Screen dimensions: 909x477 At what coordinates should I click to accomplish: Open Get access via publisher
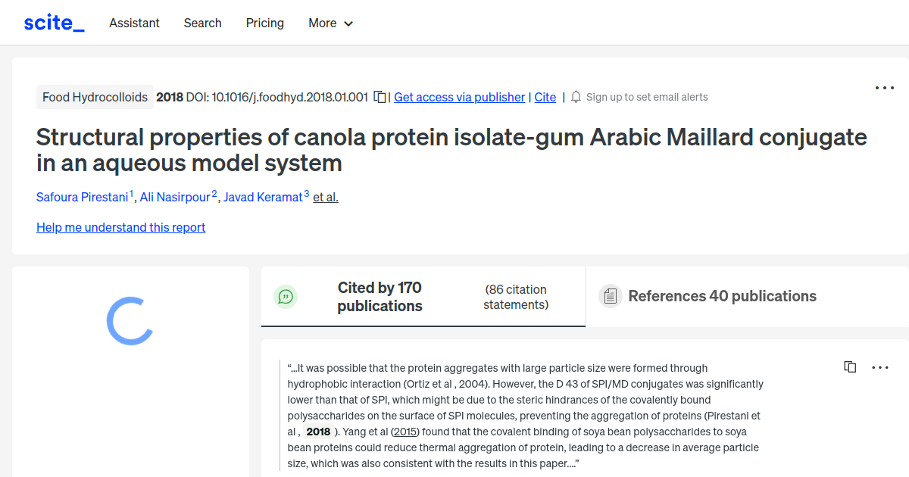pos(459,97)
